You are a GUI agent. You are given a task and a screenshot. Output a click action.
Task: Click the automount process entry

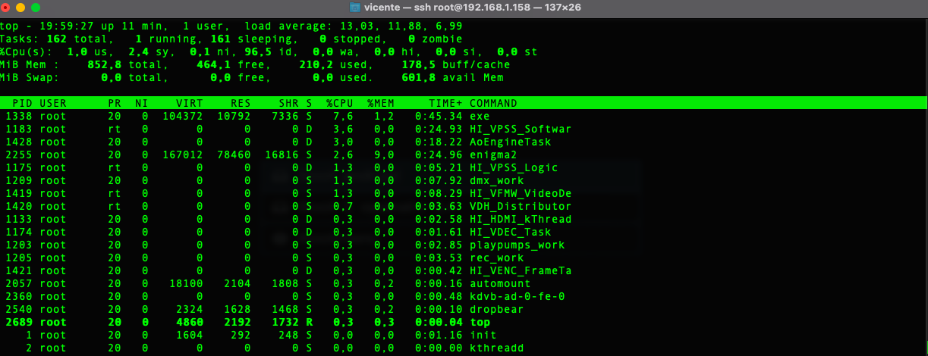[x=499, y=284]
